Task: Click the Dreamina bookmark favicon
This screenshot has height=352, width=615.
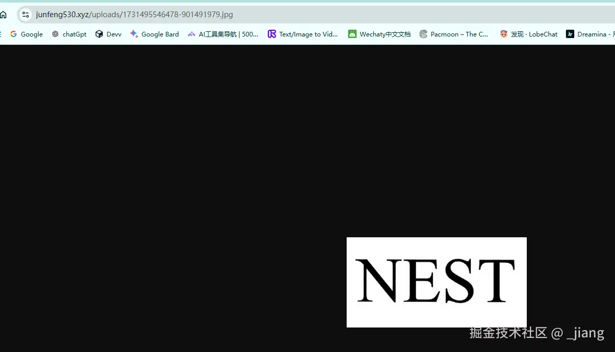Action: [570, 34]
